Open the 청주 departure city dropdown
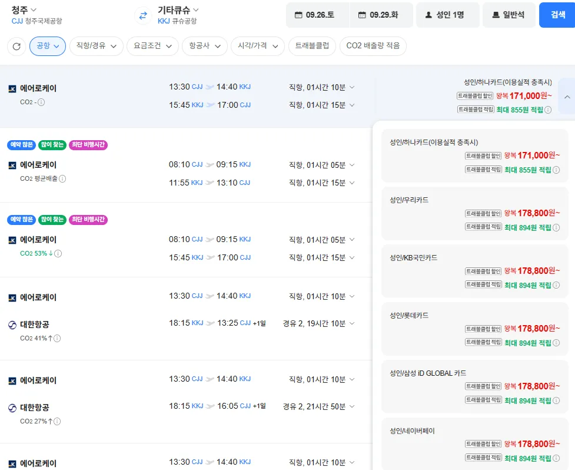The width and height of the screenshot is (575, 470). (x=24, y=10)
